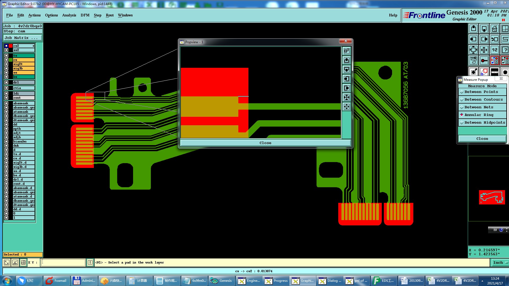The image size is (509, 286).
Task: Click the 1:2 zoom scale icon
Action: [494, 50]
